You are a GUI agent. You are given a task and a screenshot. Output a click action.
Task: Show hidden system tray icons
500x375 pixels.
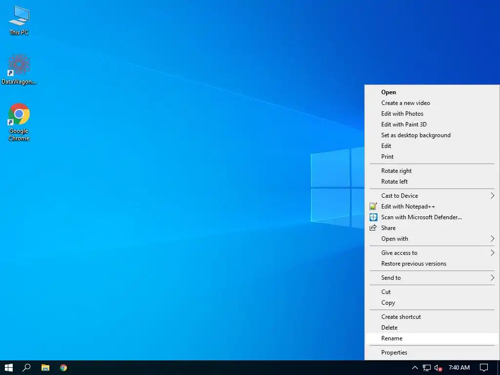tap(415, 368)
